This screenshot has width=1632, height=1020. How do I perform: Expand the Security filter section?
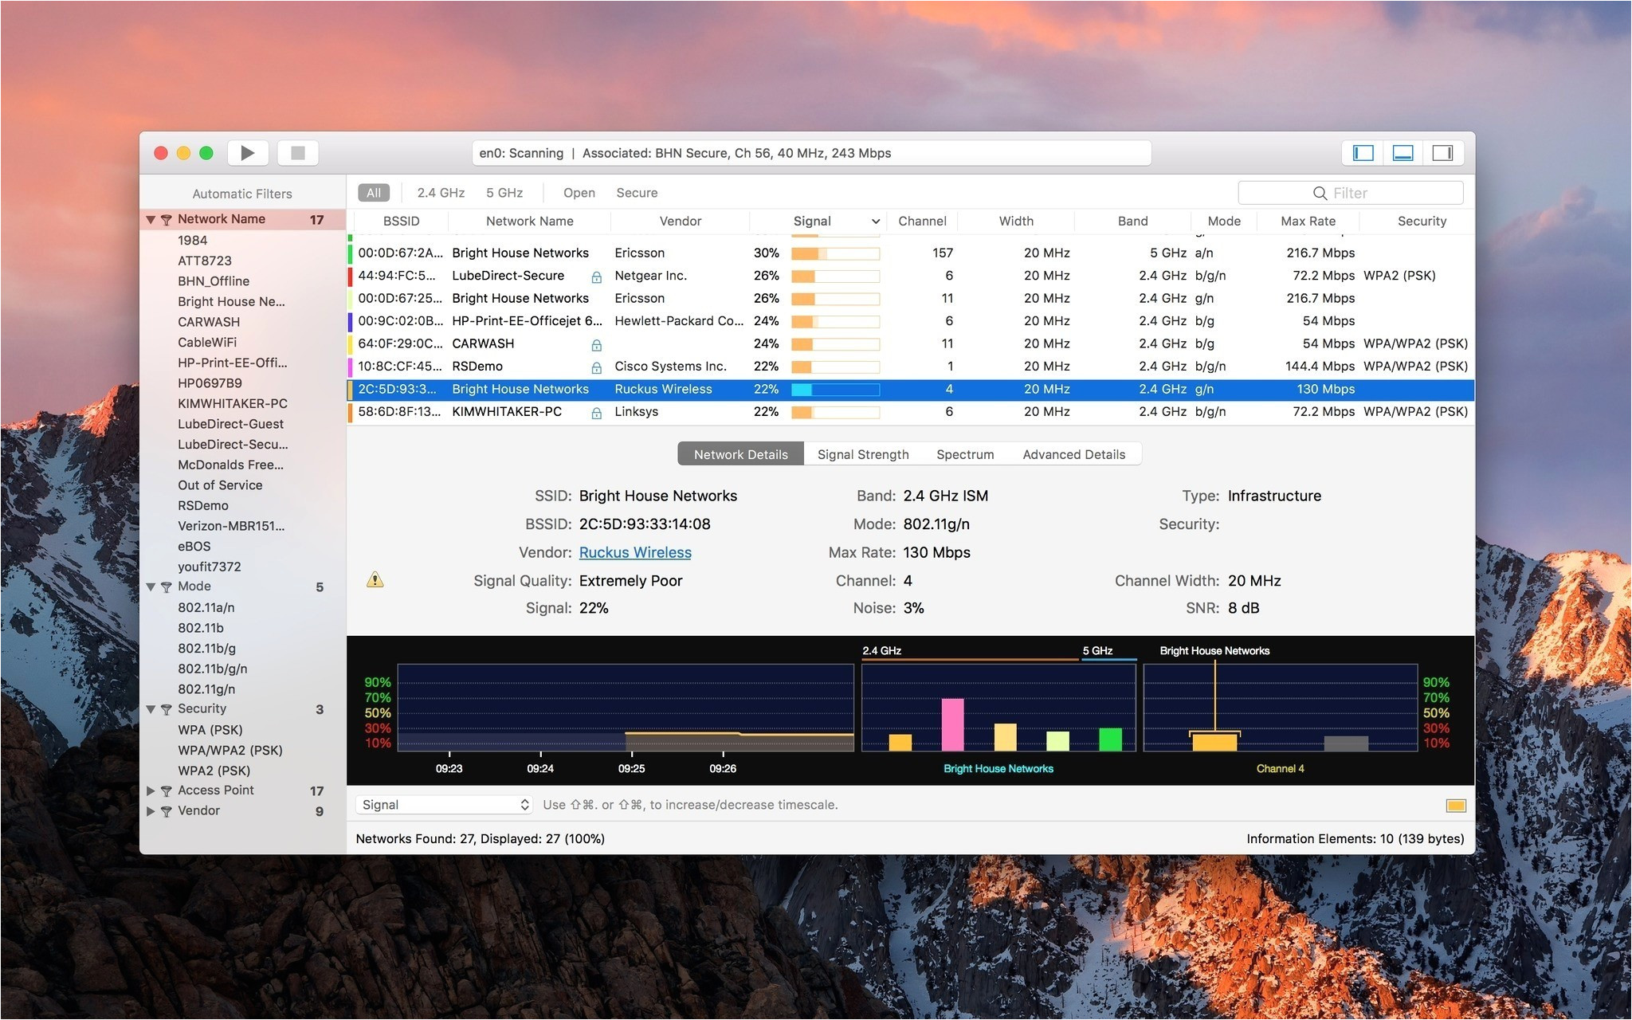coord(151,708)
